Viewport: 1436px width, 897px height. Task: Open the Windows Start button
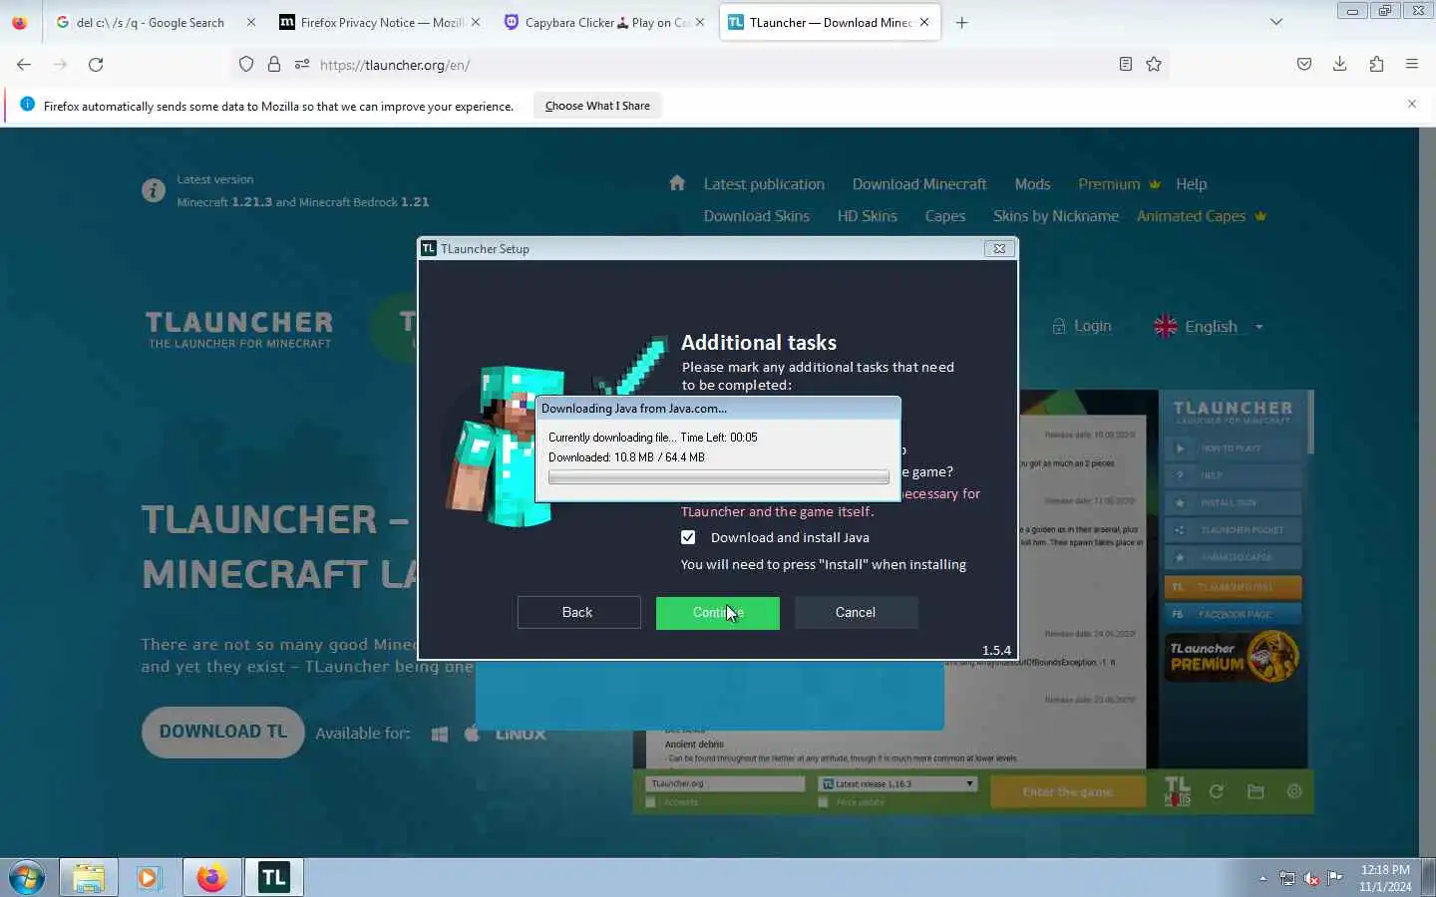pyautogui.click(x=27, y=878)
